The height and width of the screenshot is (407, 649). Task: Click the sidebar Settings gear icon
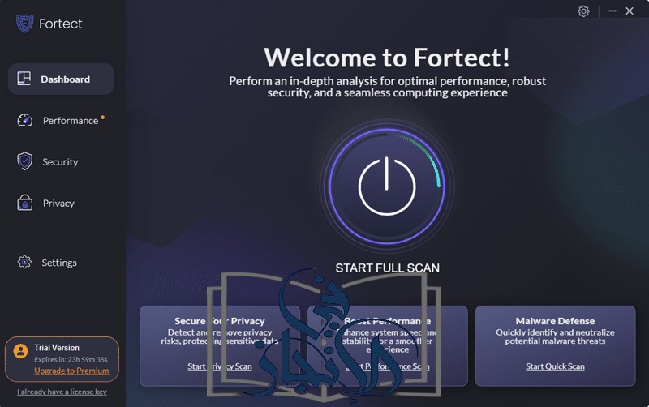click(24, 262)
